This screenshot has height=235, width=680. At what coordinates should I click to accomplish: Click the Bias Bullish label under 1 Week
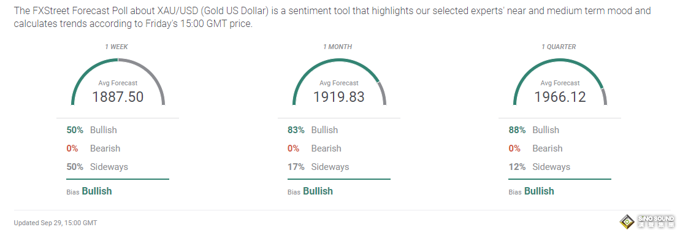89,191
